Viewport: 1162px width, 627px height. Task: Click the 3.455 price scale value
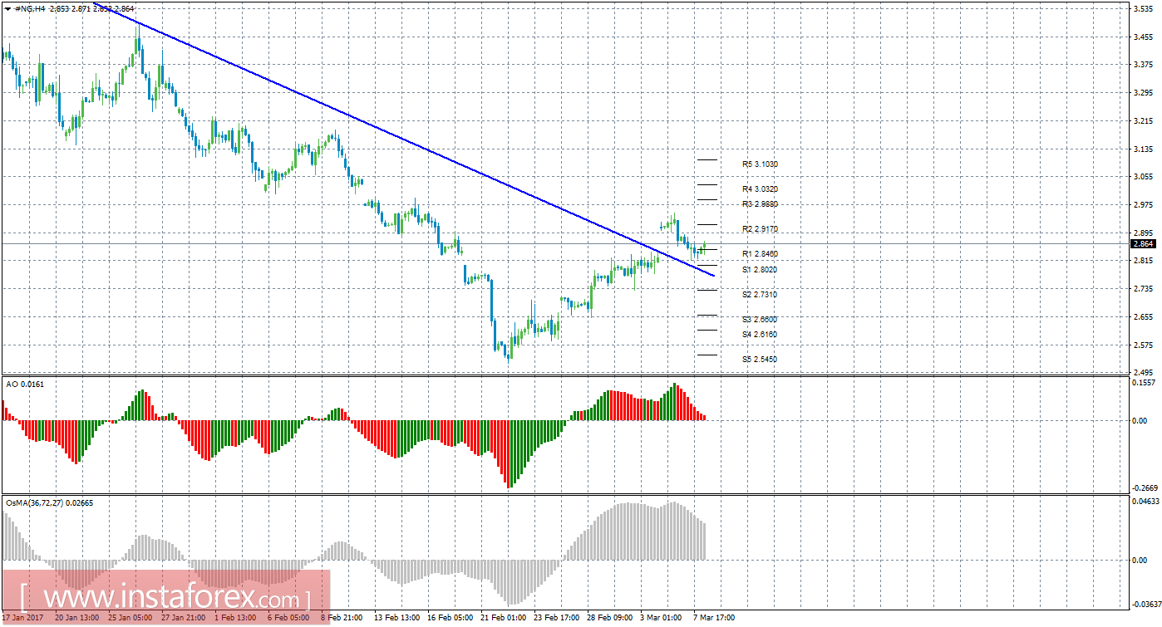point(1143,37)
